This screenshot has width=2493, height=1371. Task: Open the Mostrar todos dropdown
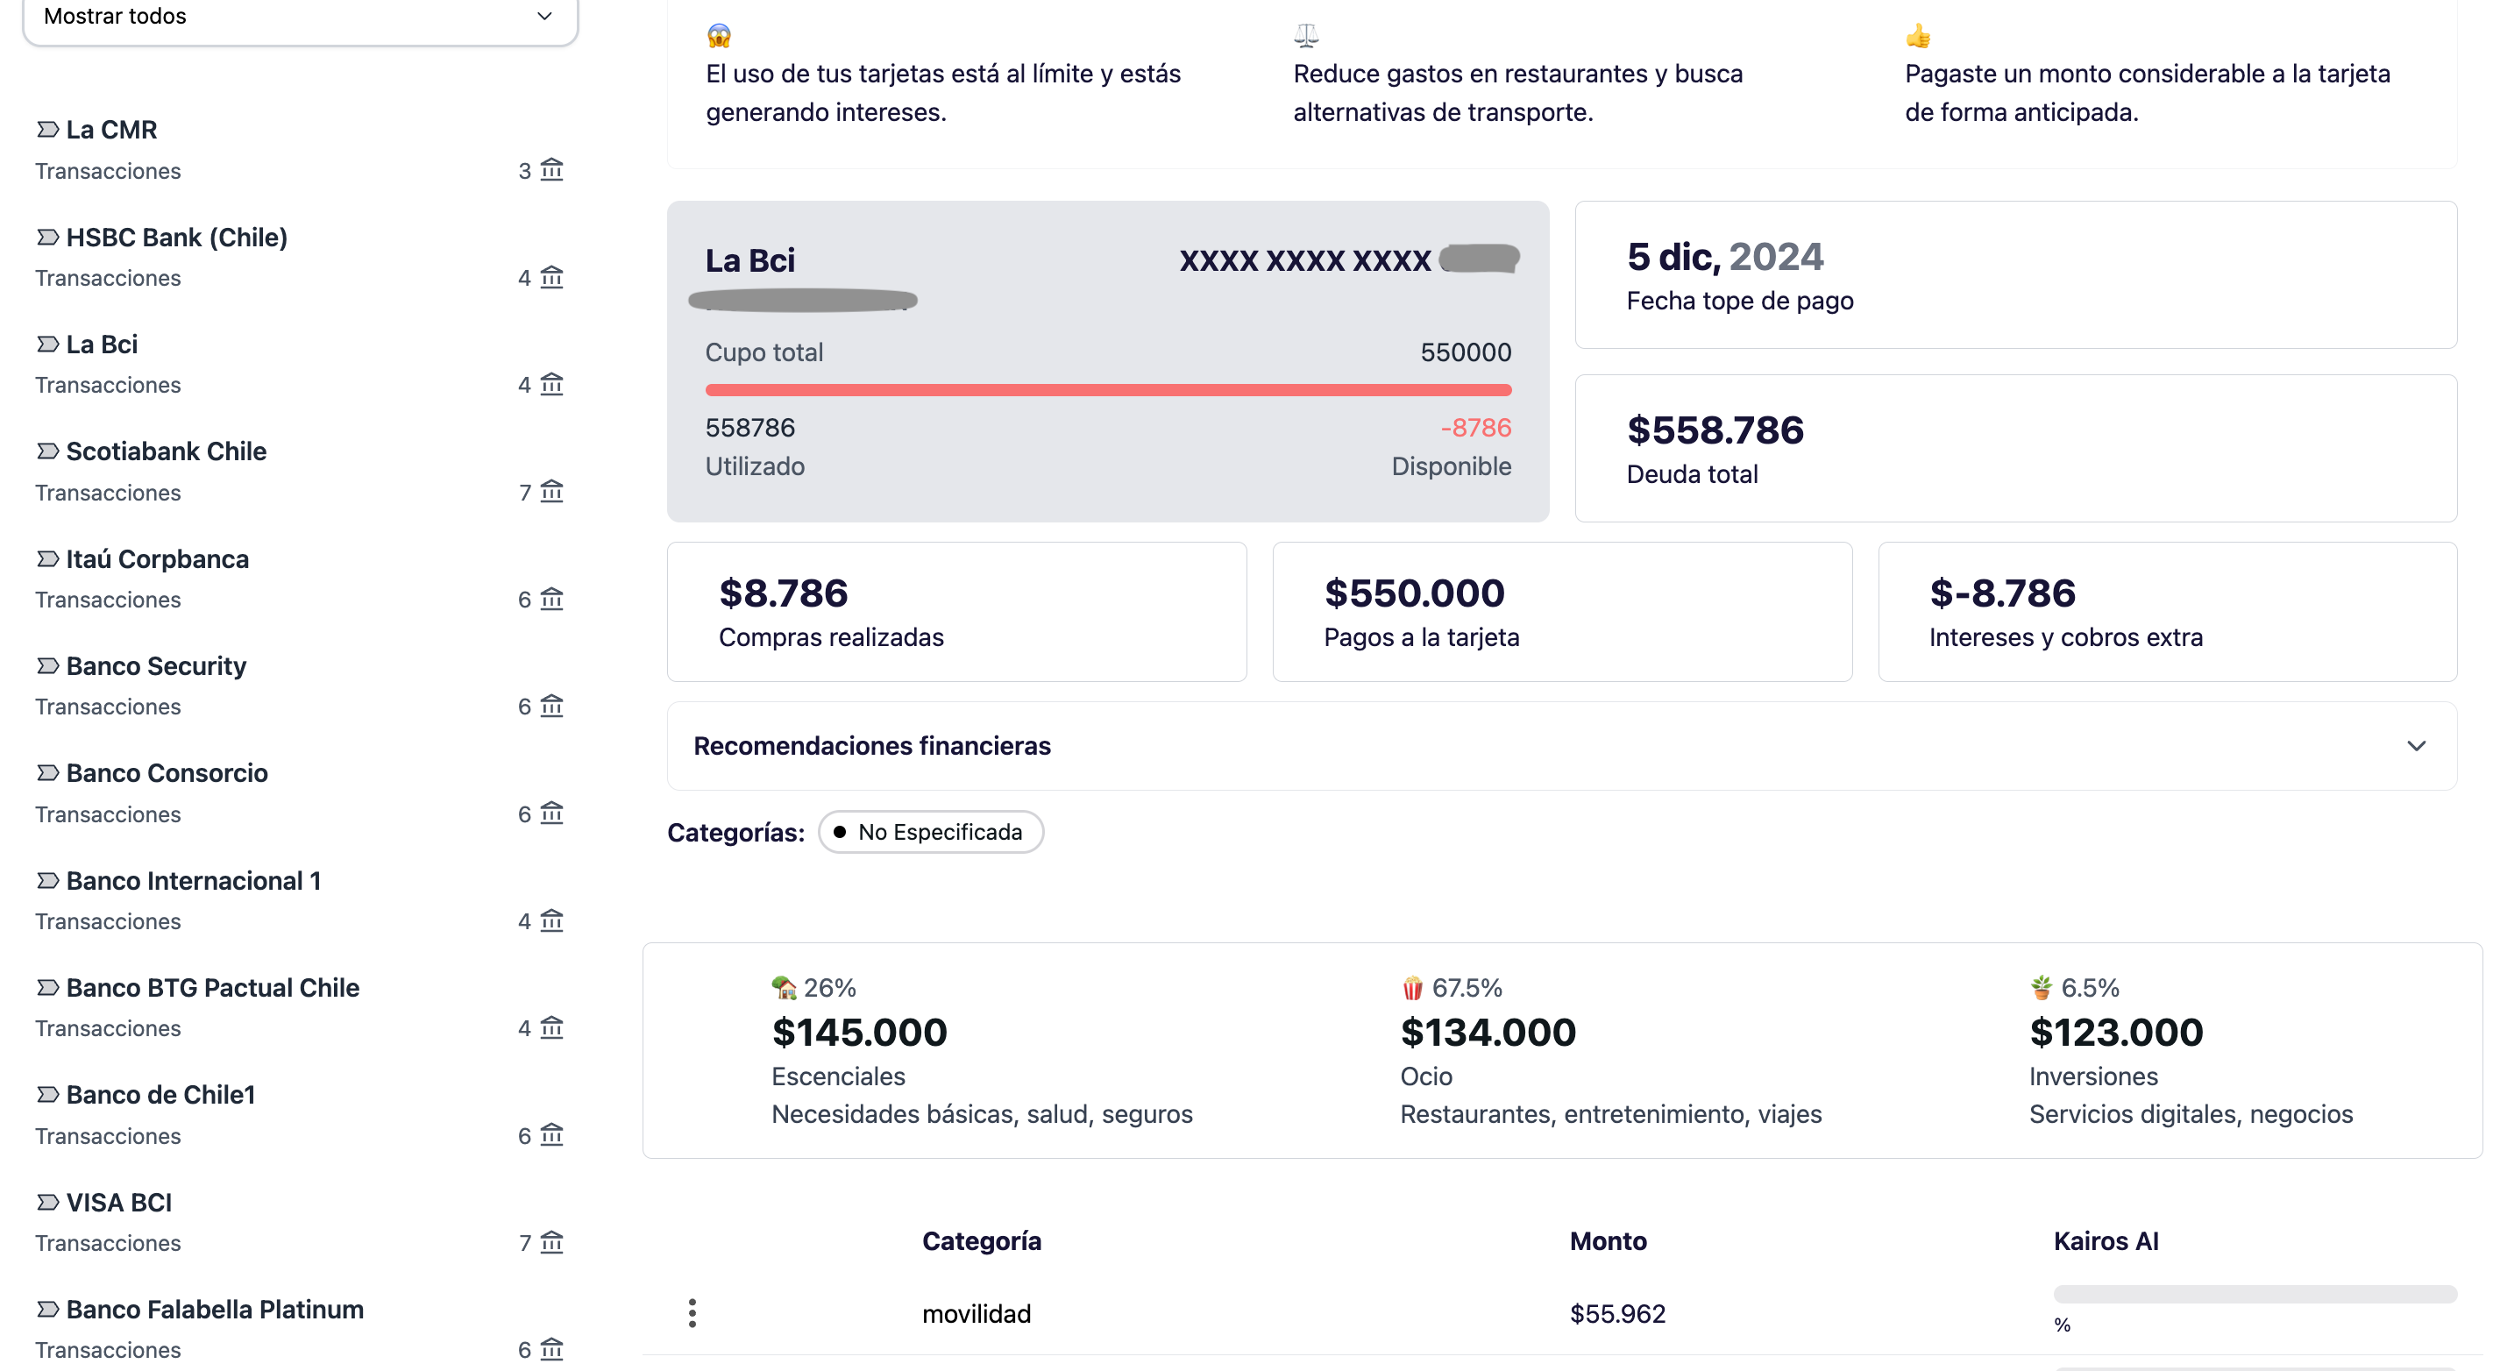point(300,17)
